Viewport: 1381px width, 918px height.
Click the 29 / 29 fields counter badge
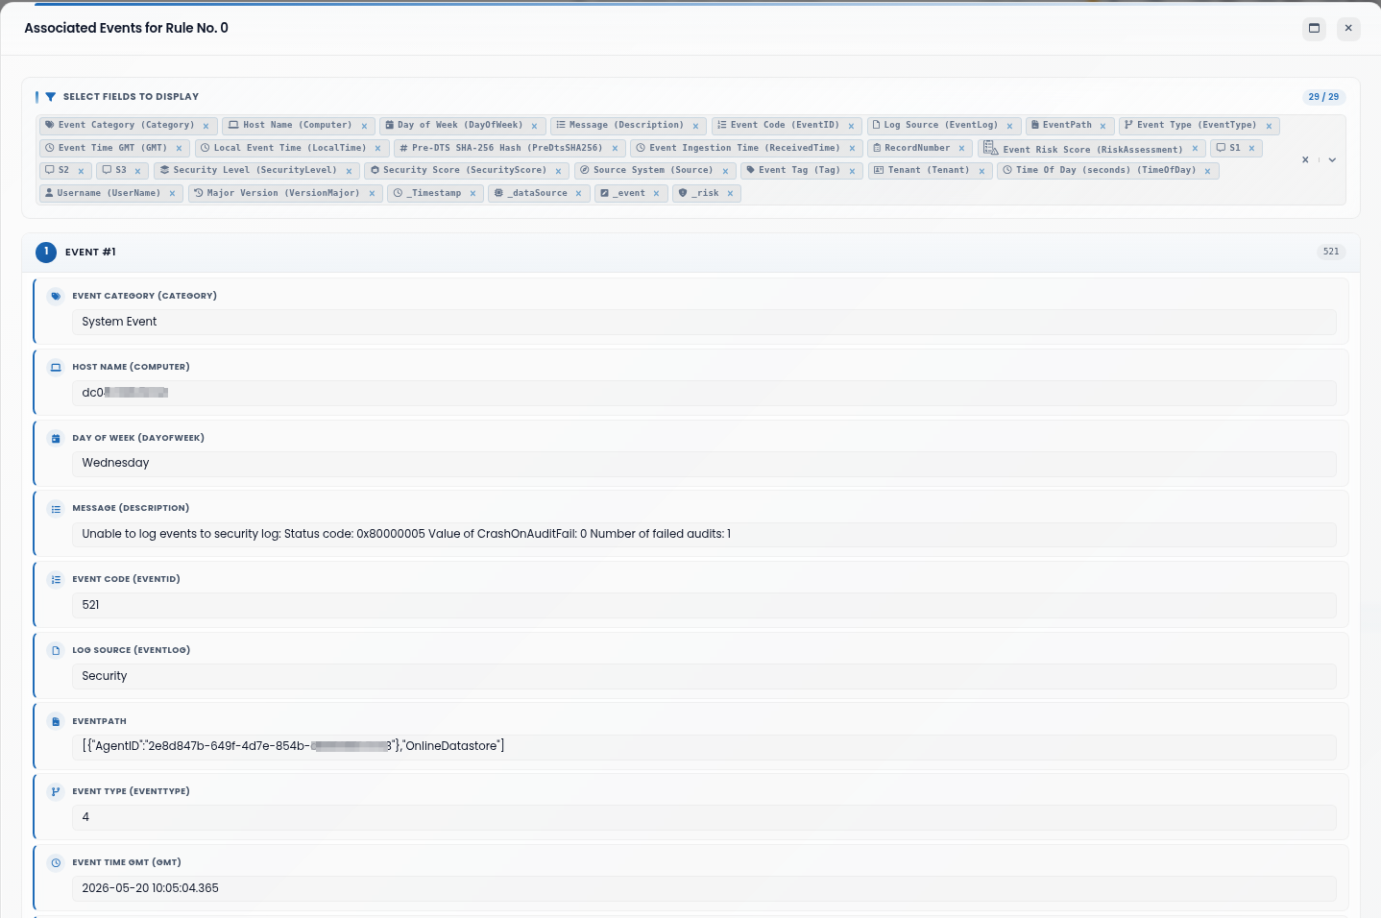(1323, 97)
